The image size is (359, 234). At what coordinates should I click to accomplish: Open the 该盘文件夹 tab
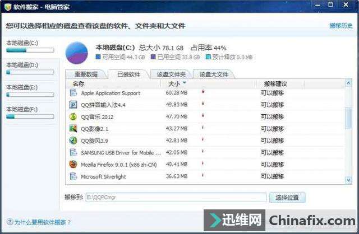(171, 74)
